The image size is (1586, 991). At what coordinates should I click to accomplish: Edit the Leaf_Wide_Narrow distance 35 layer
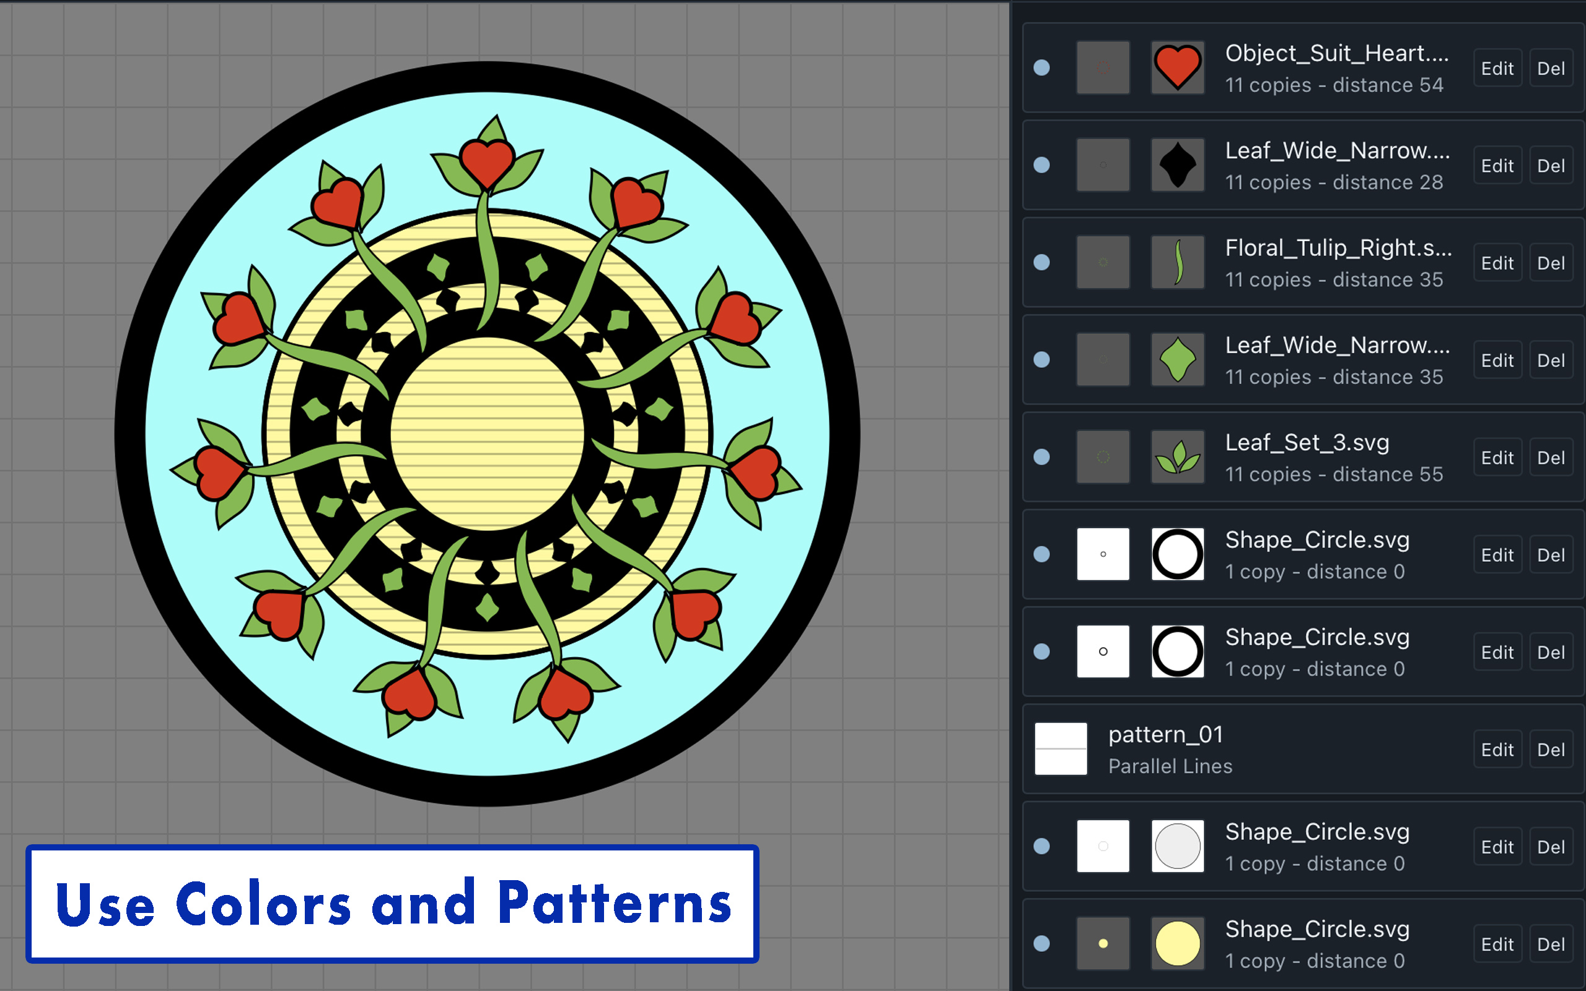pos(1497,360)
